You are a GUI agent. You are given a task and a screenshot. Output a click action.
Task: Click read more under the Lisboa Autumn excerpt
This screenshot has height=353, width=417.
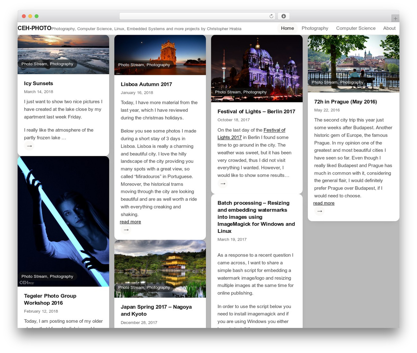130,222
